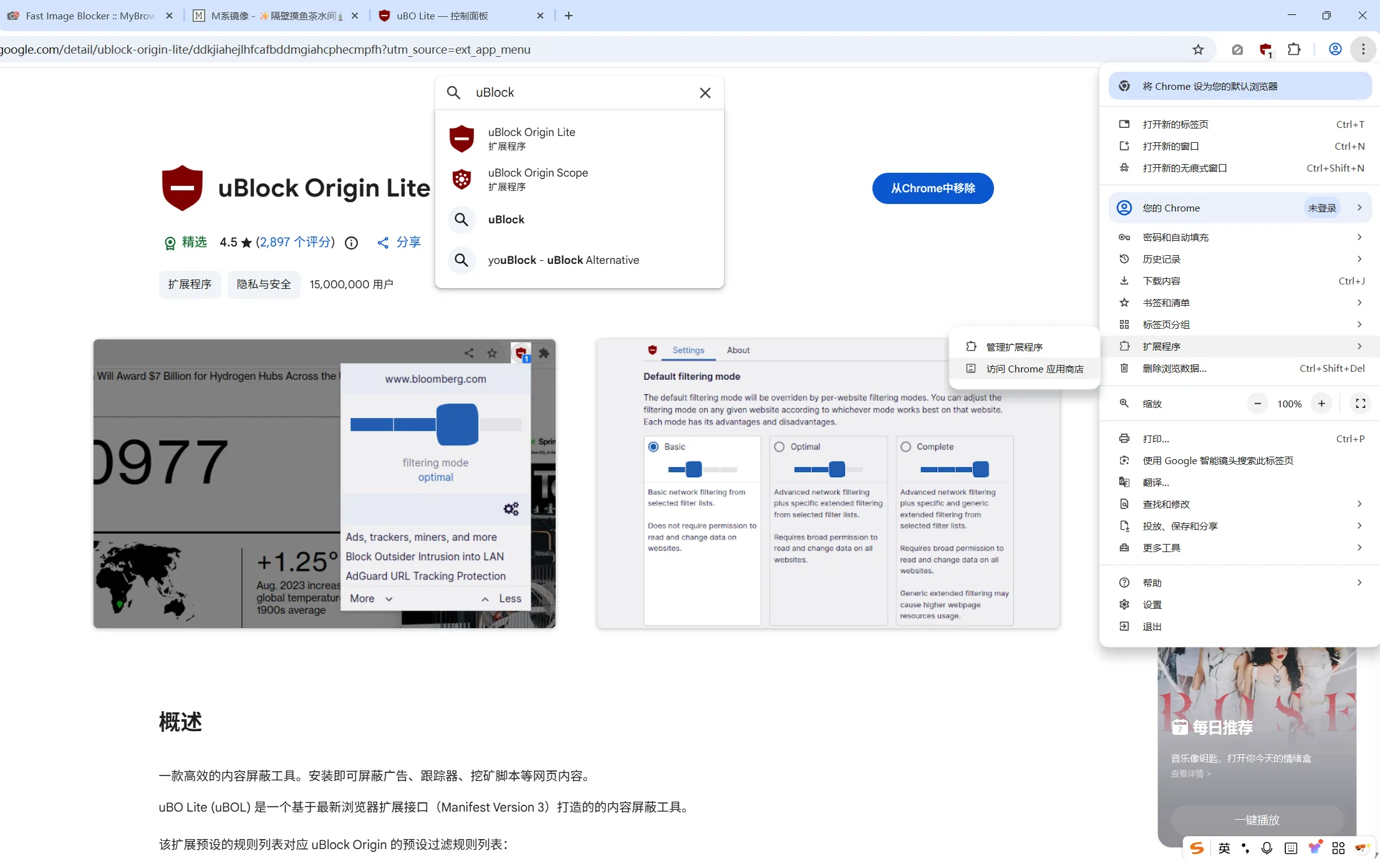Click the zoom in plus button
The image size is (1380, 859).
pos(1321,404)
